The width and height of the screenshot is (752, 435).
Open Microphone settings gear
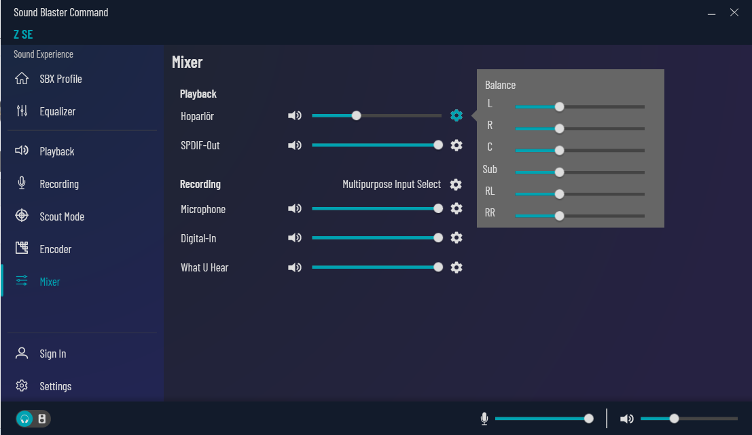[456, 208]
